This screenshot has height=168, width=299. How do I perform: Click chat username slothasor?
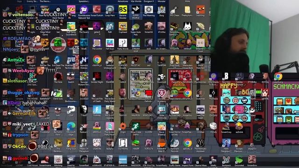[x=18, y=81]
